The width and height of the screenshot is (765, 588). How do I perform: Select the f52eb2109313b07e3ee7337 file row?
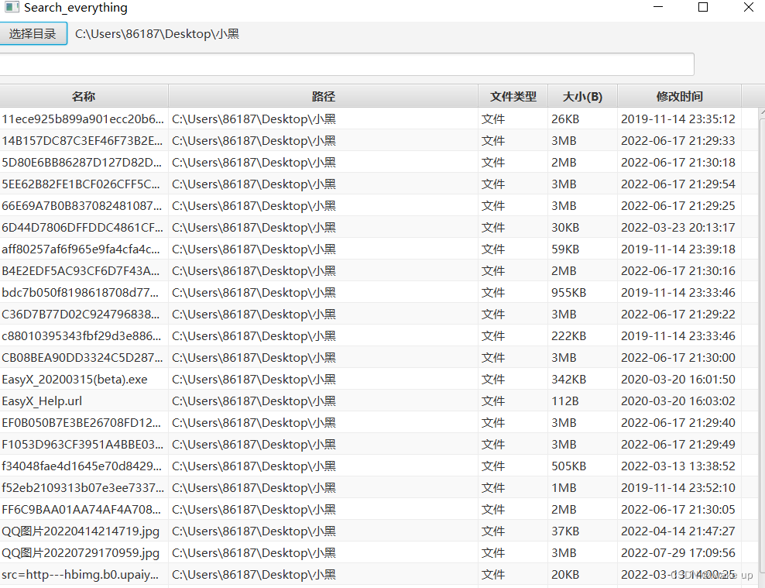click(x=81, y=487)
